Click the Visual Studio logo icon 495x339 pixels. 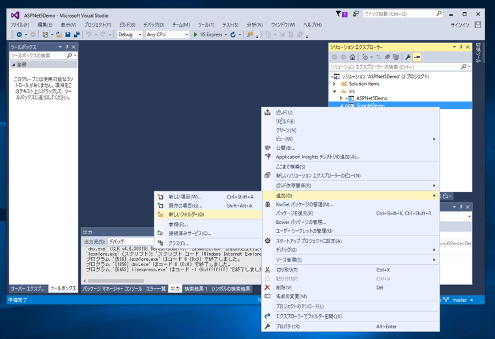(15, 15)
